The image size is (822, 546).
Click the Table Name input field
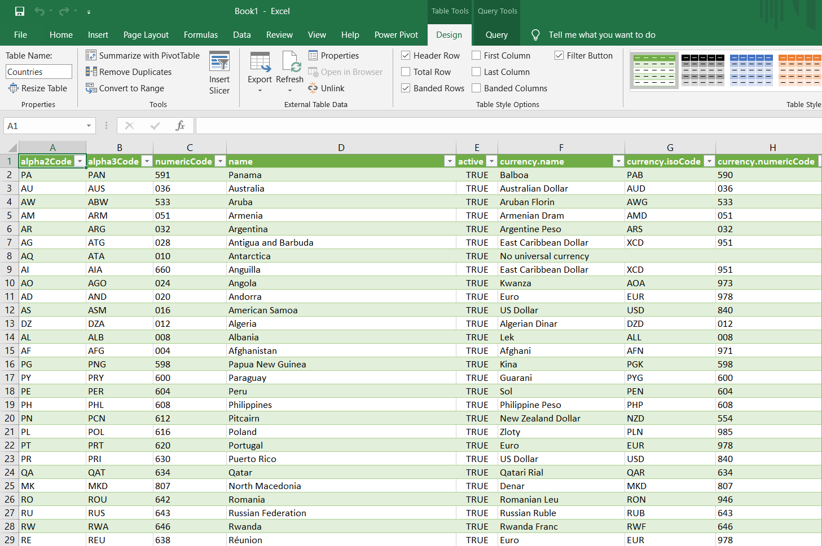point(39,72)
